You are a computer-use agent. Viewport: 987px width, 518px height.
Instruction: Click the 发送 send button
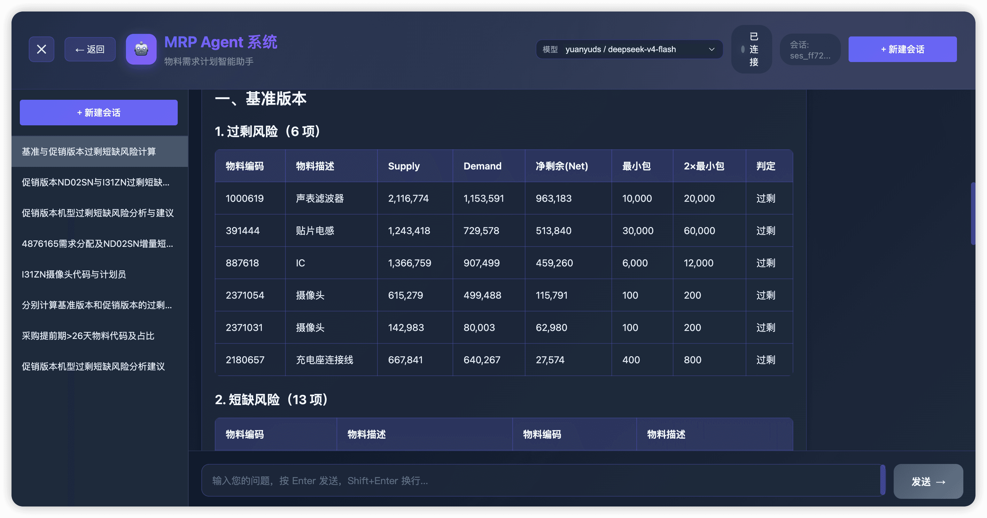click(x=928, y=481)
